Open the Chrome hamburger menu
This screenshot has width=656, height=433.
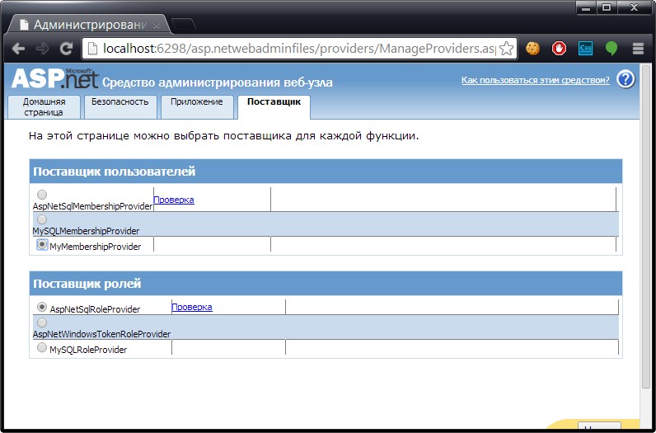click(638, 49)
